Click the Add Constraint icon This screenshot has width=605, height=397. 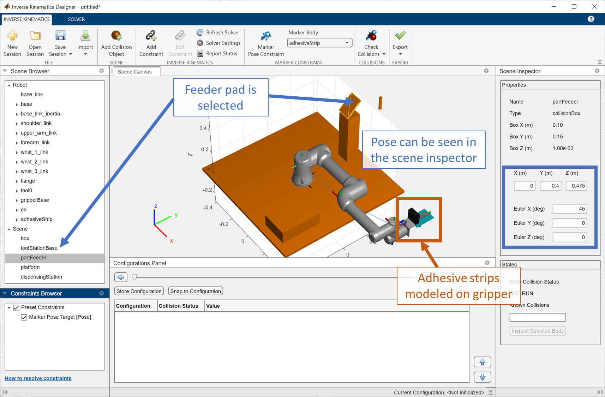click(151, 36)
